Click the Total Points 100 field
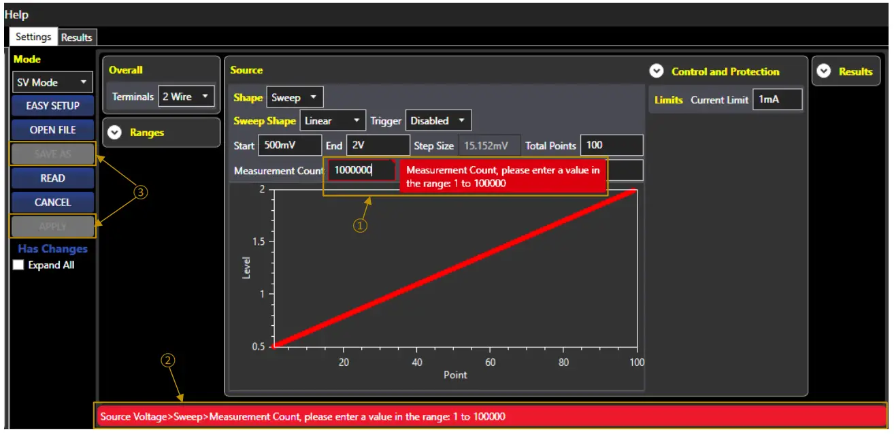Image resolution: width=894 pixels, height=434 pixels. coord(611,145)
